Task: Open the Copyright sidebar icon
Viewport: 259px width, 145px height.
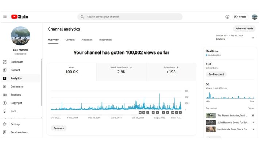Action: coord(5,103)
